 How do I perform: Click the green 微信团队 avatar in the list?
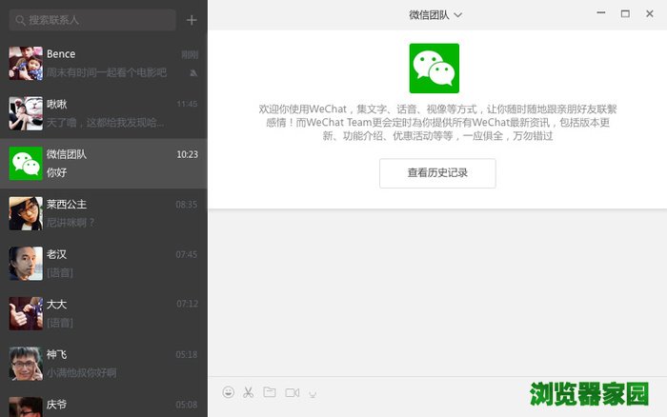[x=26, y=164]
